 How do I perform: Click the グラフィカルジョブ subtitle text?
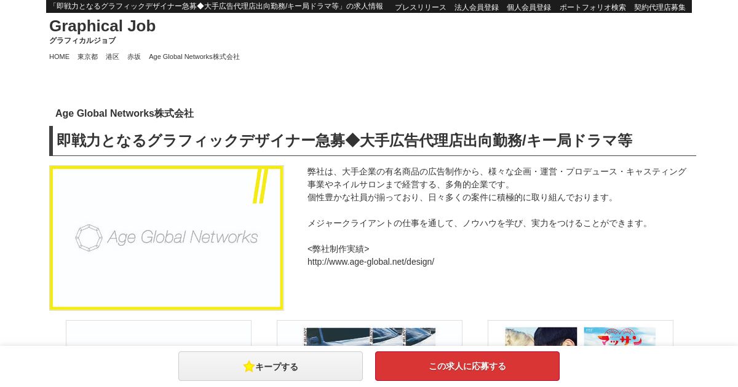pyautogui.click(x=82, y=41)
